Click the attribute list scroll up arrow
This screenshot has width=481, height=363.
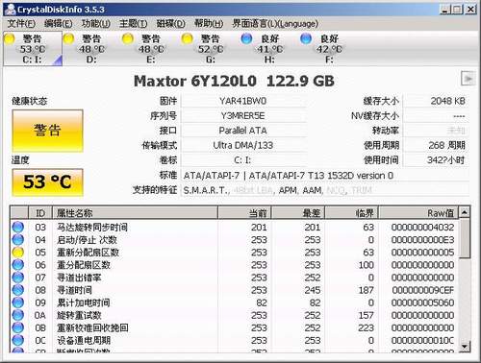tap(465, 212)
